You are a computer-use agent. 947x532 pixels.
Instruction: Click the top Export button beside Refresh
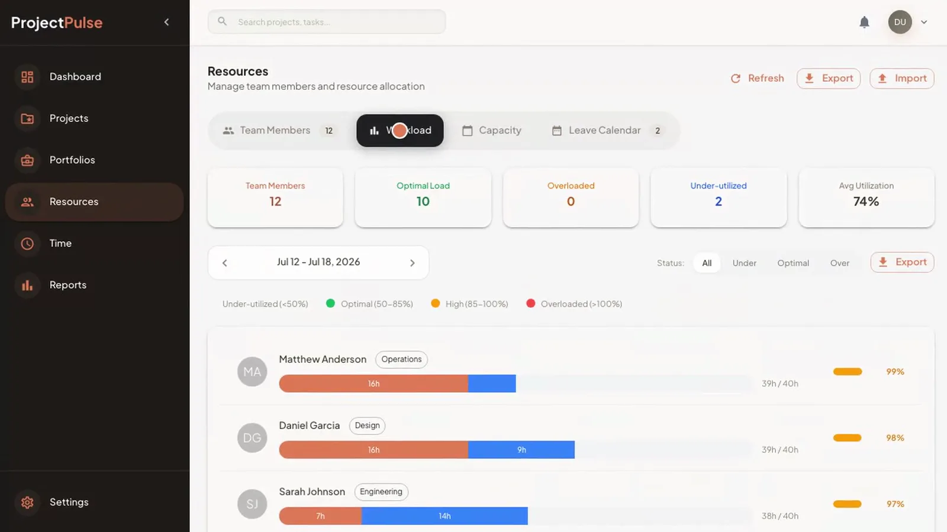pyautogui.click(x=829, y=78)
